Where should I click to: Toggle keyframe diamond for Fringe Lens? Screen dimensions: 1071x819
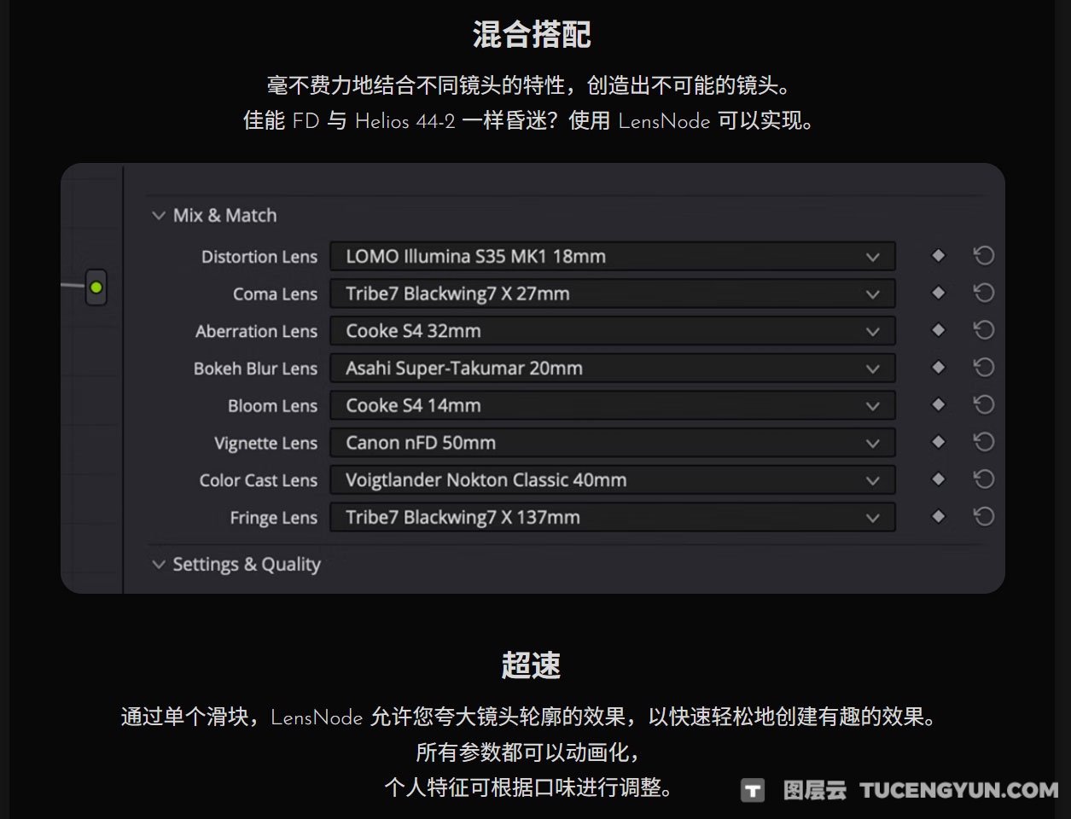(938, 516)
